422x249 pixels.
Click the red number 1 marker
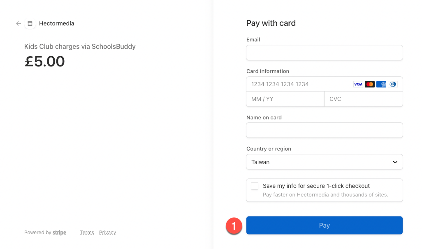[234, 226]
